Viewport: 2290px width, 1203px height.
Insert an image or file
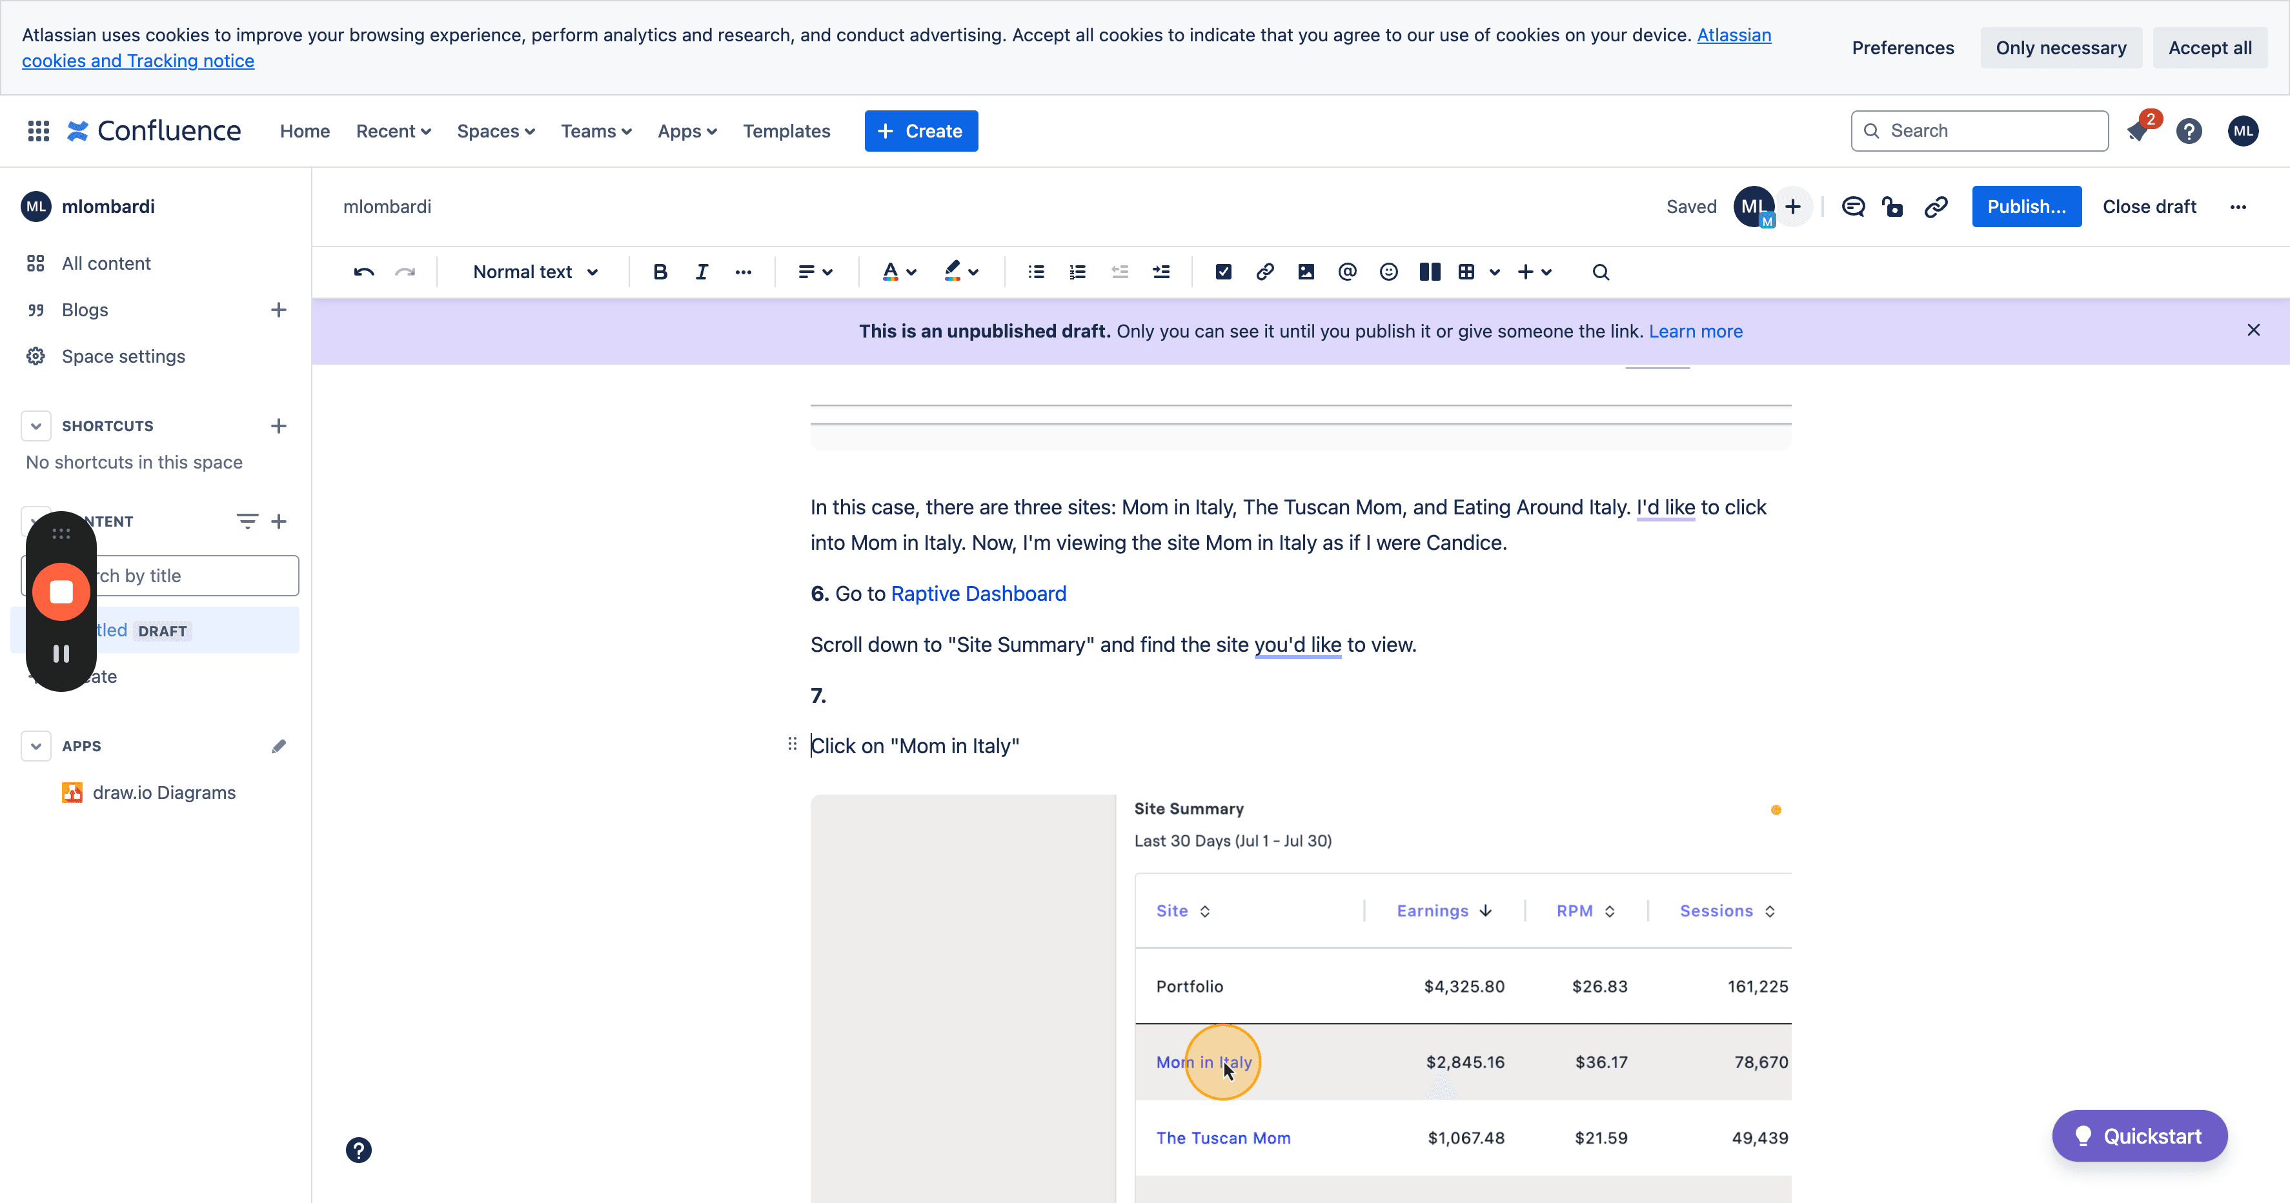click(x=1306, y=272)
